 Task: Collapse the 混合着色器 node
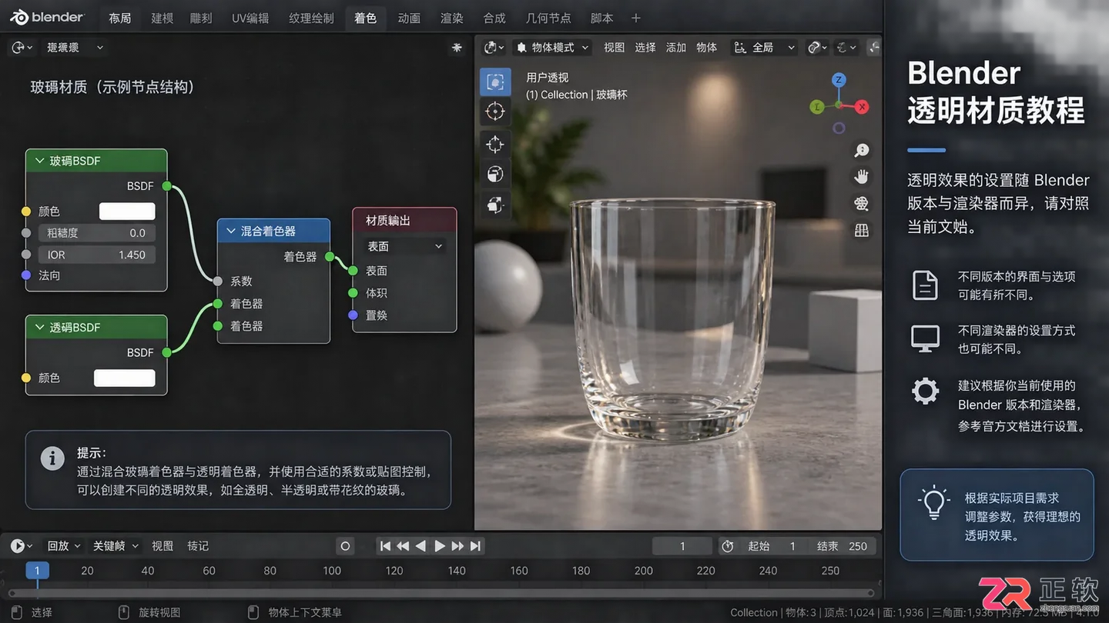(x=231, y=231)
